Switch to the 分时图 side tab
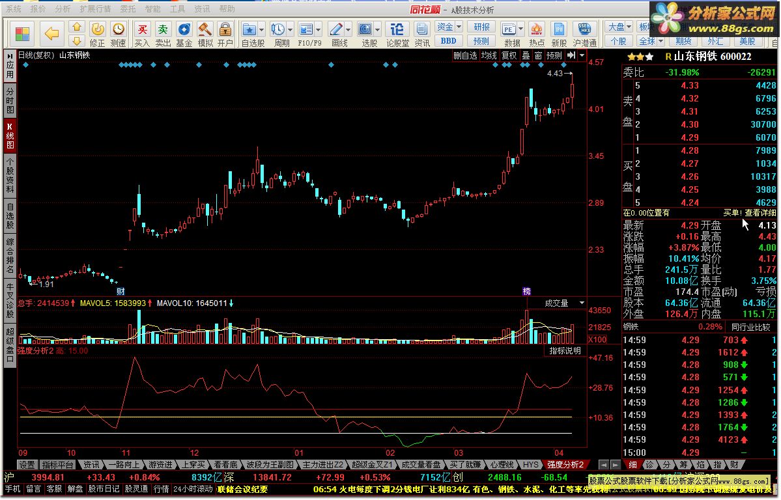Screen dimensions: 781x500 tap(10, 100)
